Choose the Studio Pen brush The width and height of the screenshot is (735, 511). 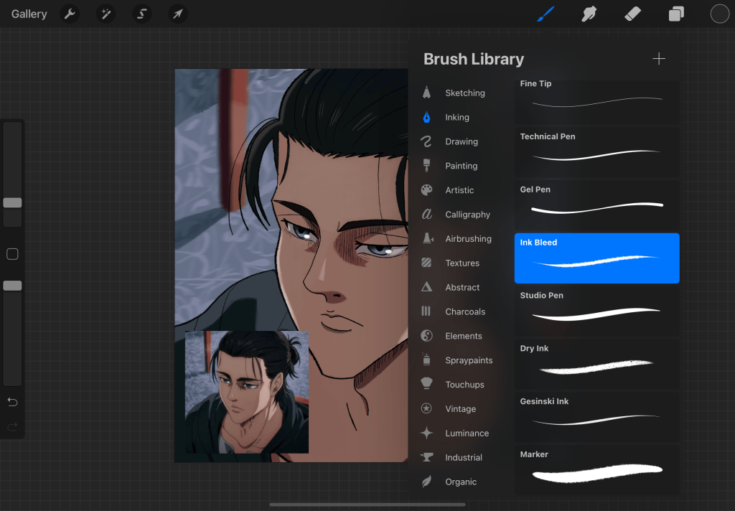tap(596, 311)
